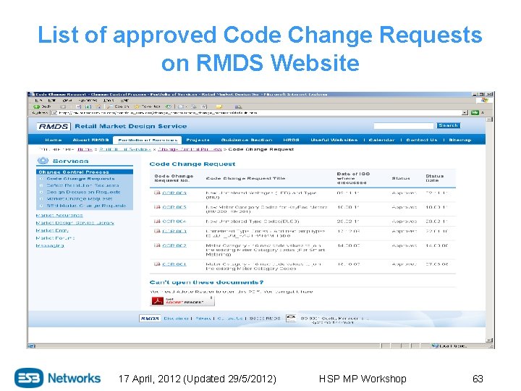Image resolution: width=521 pixels, height=391 pixels.
Task: Select the Guidance Section tab
Action: 247,140
